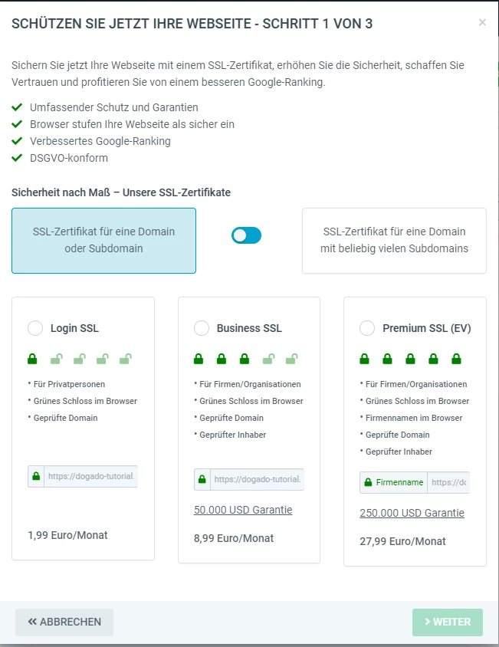Click the third lock icon under Business SSL

245,358
